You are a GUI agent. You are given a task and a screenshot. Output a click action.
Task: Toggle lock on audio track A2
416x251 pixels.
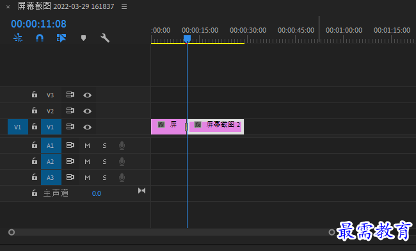point(35,161)
